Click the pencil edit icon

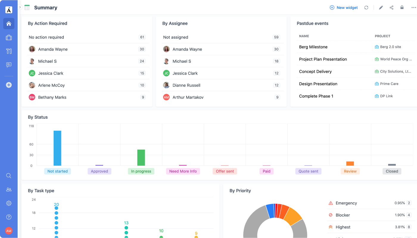381,7
